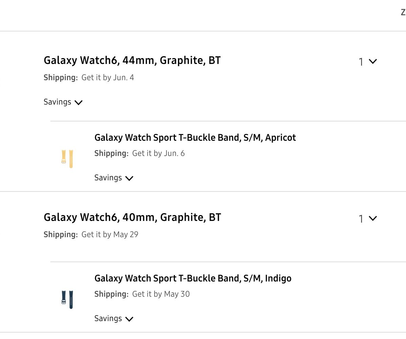Open the Galaxy Watch6 40mm Graphite title
Screen dimensions: 406x339
click(x=132, y=218)
